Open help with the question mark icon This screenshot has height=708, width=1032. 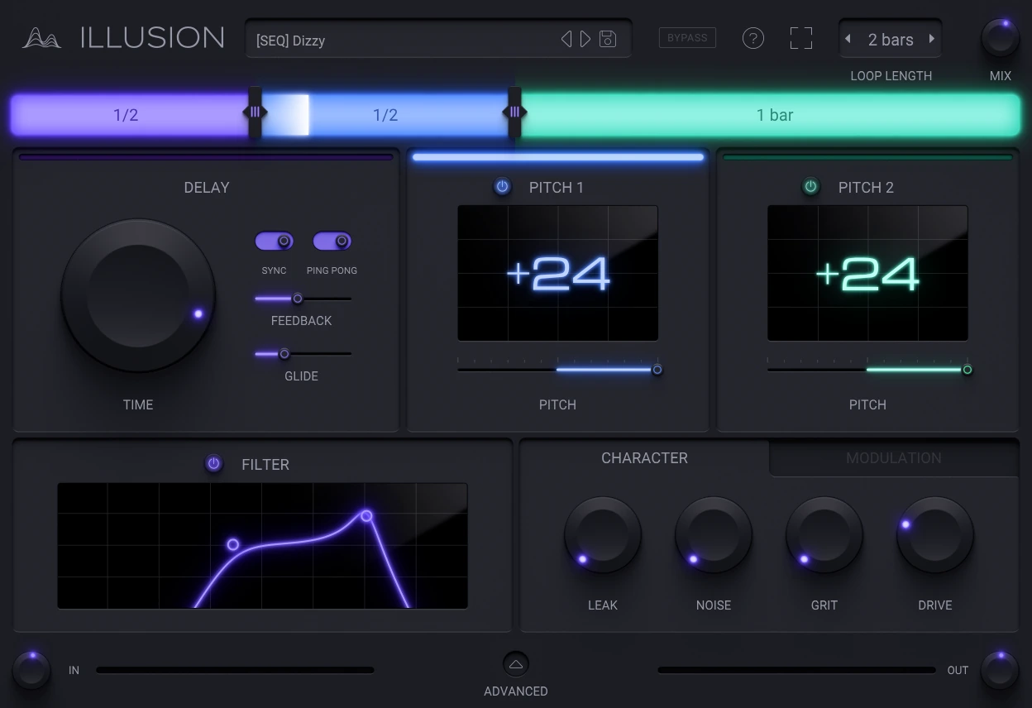(x=753, y=38)
